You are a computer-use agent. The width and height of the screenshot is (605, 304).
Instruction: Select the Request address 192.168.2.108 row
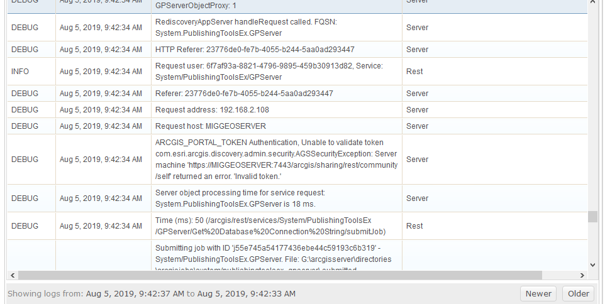297,110
